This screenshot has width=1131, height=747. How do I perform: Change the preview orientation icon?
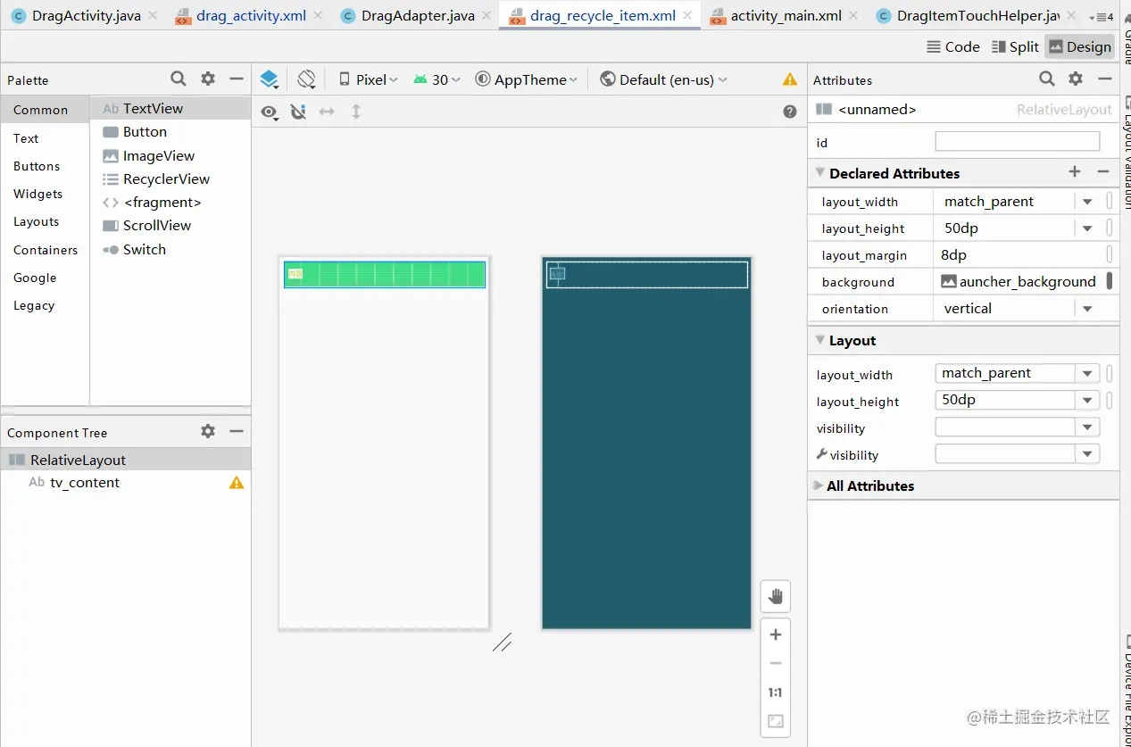(306, 79)
